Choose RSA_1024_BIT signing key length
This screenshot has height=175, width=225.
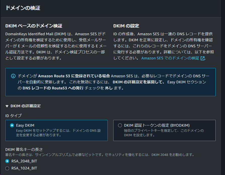(7, 168)
